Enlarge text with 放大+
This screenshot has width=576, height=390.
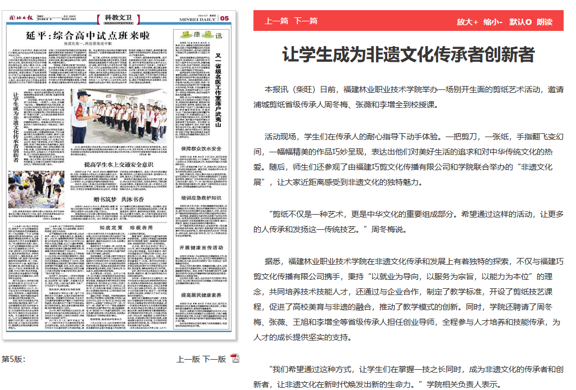tap(467, 21)
